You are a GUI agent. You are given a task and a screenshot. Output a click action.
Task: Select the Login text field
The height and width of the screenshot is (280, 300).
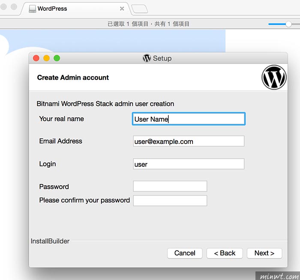click(189, 164)
